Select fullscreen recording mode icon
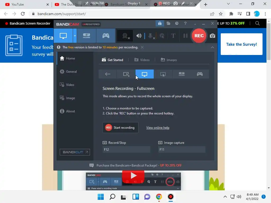Viewport: 271px width, 203px height. click(144, 74)
